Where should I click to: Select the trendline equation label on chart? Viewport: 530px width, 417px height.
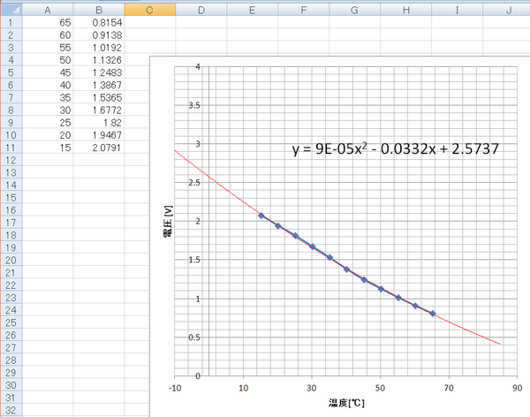coord(397,150)
